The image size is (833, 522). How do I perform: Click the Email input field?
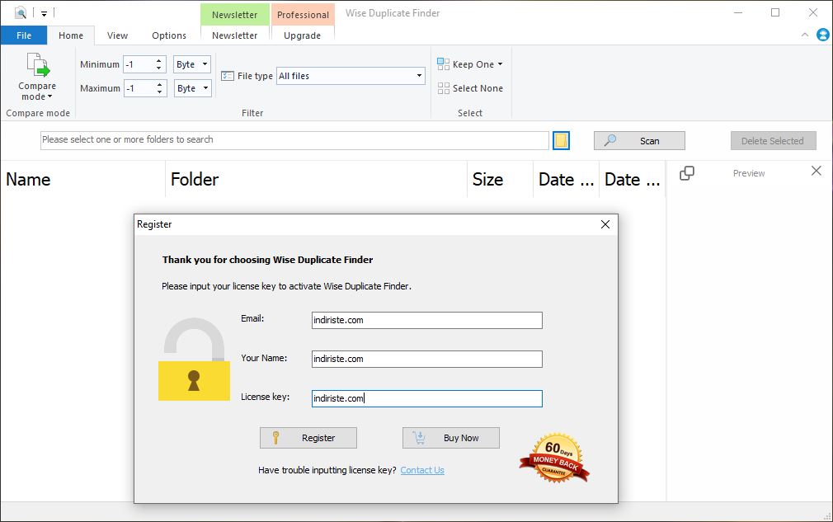(x=427, y=320)
